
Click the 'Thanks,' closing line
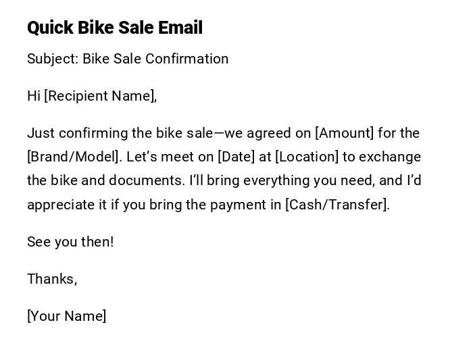[x=52, y=279]
